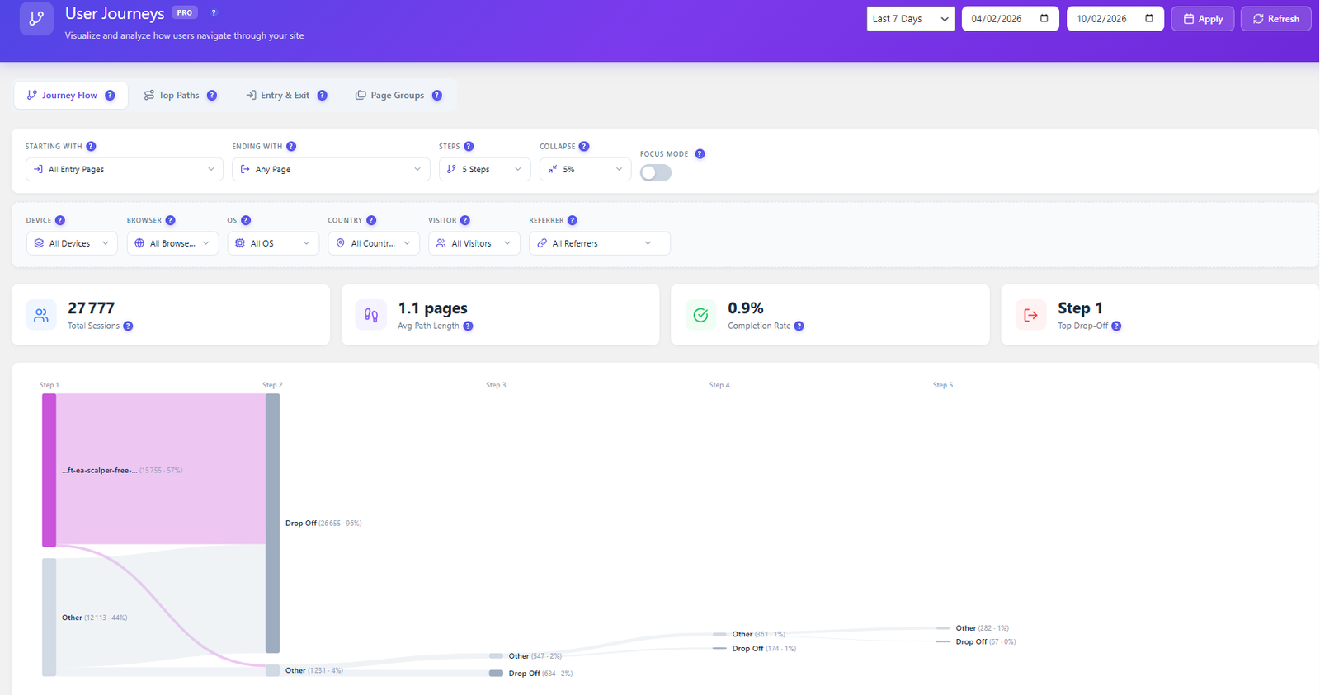
Task: Open the All Devices filter dropdown
Action: pyautogui.click(x=72, y=244)
